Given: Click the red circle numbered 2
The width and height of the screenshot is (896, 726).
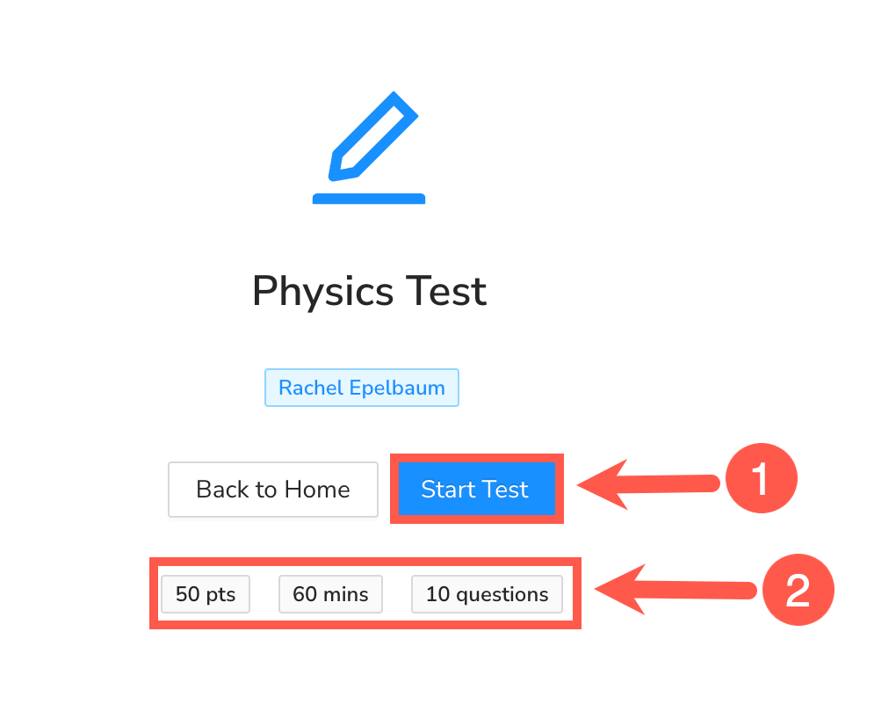Looking at the screenshot, I should [797, 589].
